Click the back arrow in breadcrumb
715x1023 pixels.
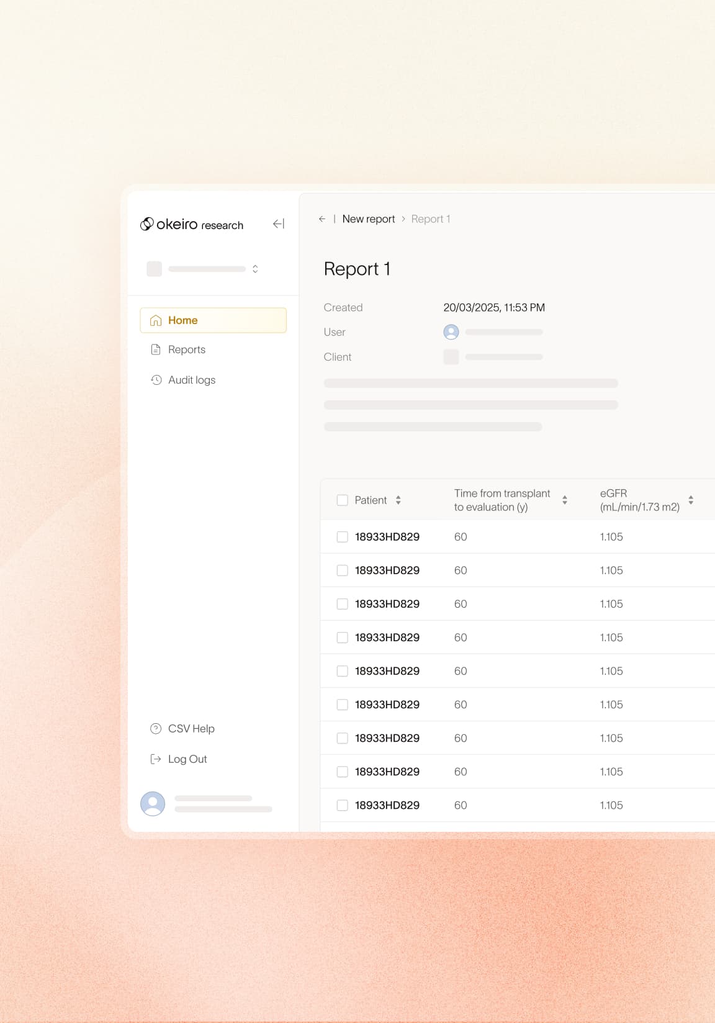pos(322,219)
